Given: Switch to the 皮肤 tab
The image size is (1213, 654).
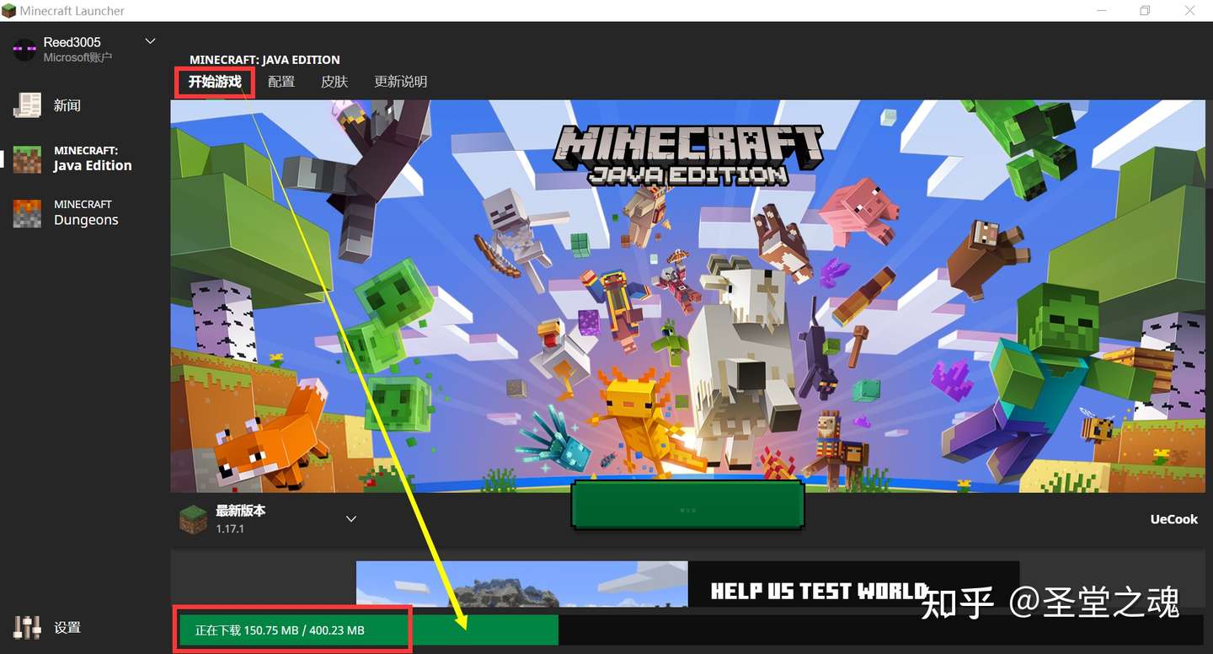Looking at the screenshot, I should click(x=334, y=82).
